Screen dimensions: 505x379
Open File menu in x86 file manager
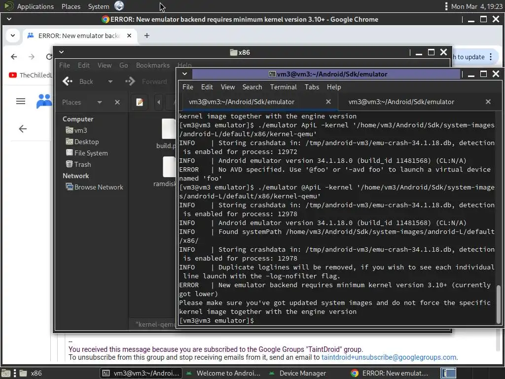[65, 65]
